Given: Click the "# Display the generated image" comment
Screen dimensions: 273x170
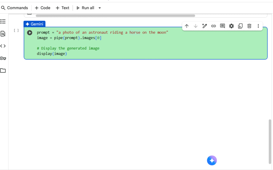Looking at the screenshot, I should pyautogui.click(x=68, y=48).
